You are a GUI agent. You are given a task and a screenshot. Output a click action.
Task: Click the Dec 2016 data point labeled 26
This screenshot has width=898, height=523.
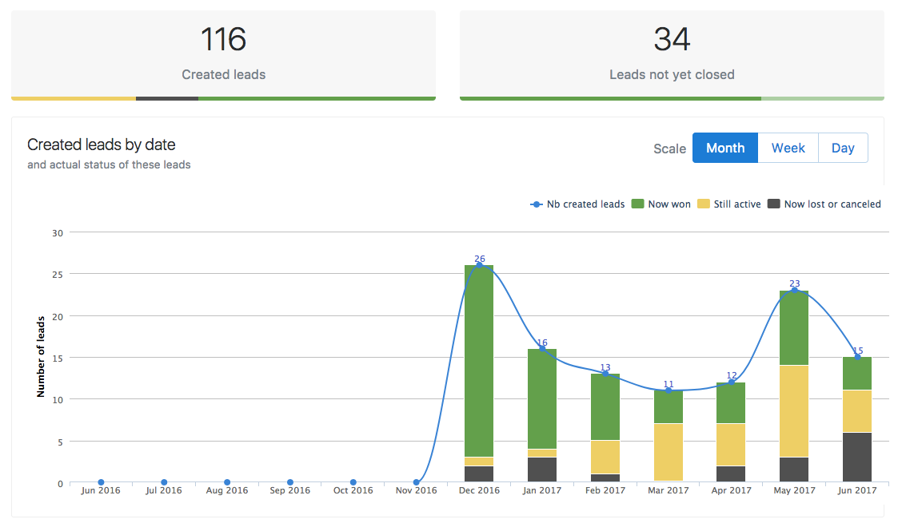479,265
